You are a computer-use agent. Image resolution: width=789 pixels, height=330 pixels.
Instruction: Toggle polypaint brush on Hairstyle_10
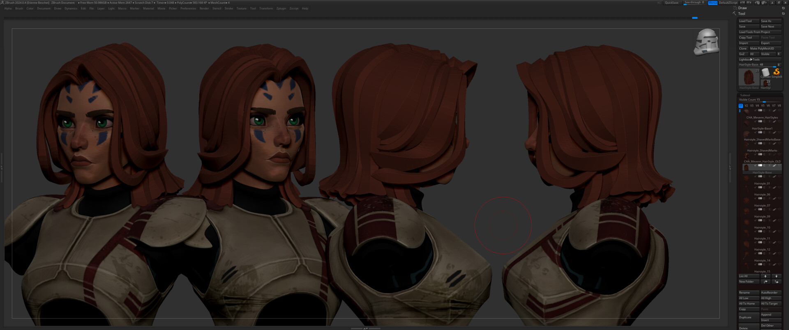pyautogui.click(x=775, y=220)
